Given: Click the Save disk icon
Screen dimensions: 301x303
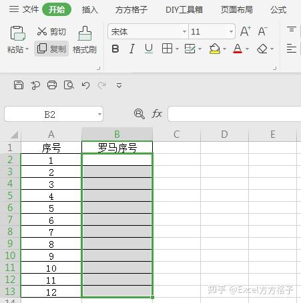Looking at the screenshot, I should pos(19,85).
